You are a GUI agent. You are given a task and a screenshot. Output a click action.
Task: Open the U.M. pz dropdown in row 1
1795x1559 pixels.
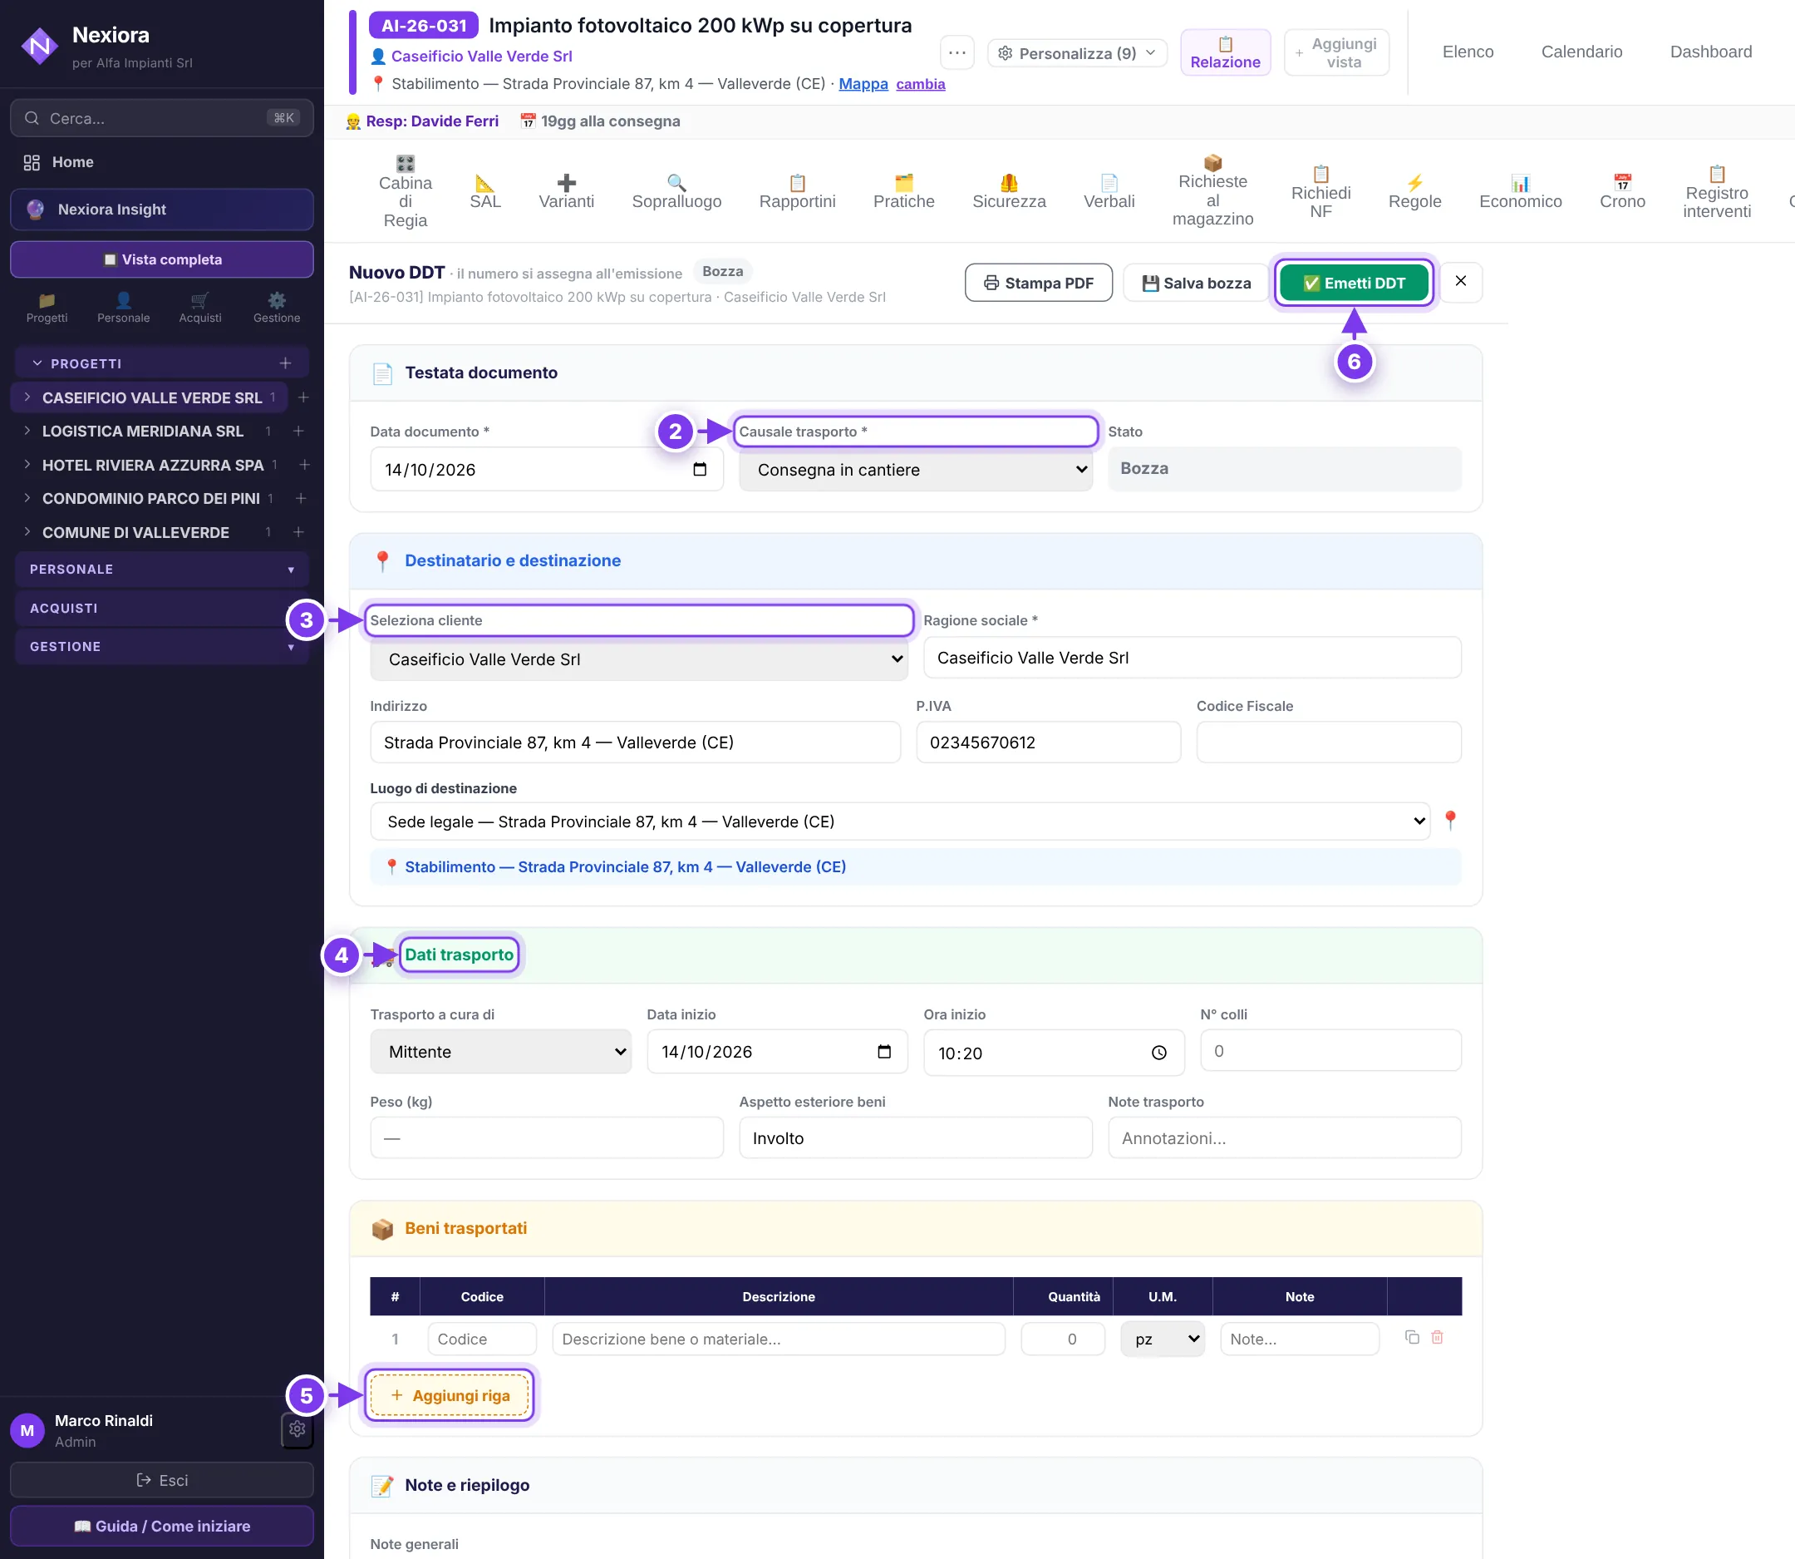click(1163, 1339)
